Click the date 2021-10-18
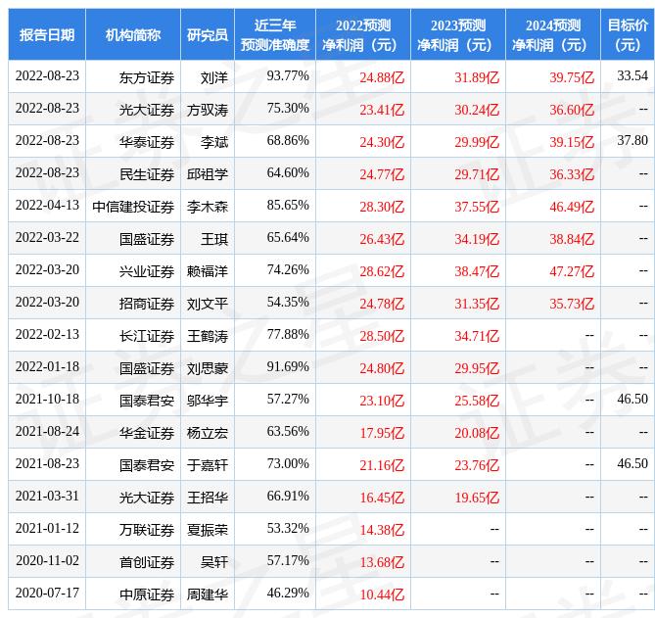Viewport: 655px width, 618px height. pyautogui.click(x=47, y=399)
